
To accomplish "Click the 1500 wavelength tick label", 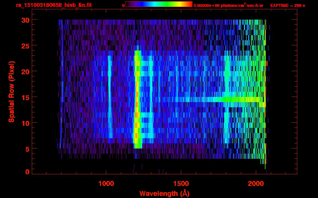I will [x=181, y=183].
